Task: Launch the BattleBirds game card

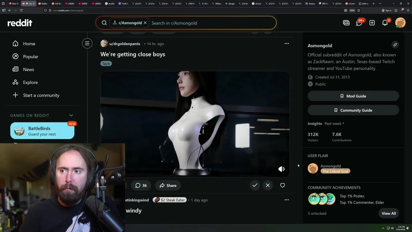Action: [x=42, y=131]
